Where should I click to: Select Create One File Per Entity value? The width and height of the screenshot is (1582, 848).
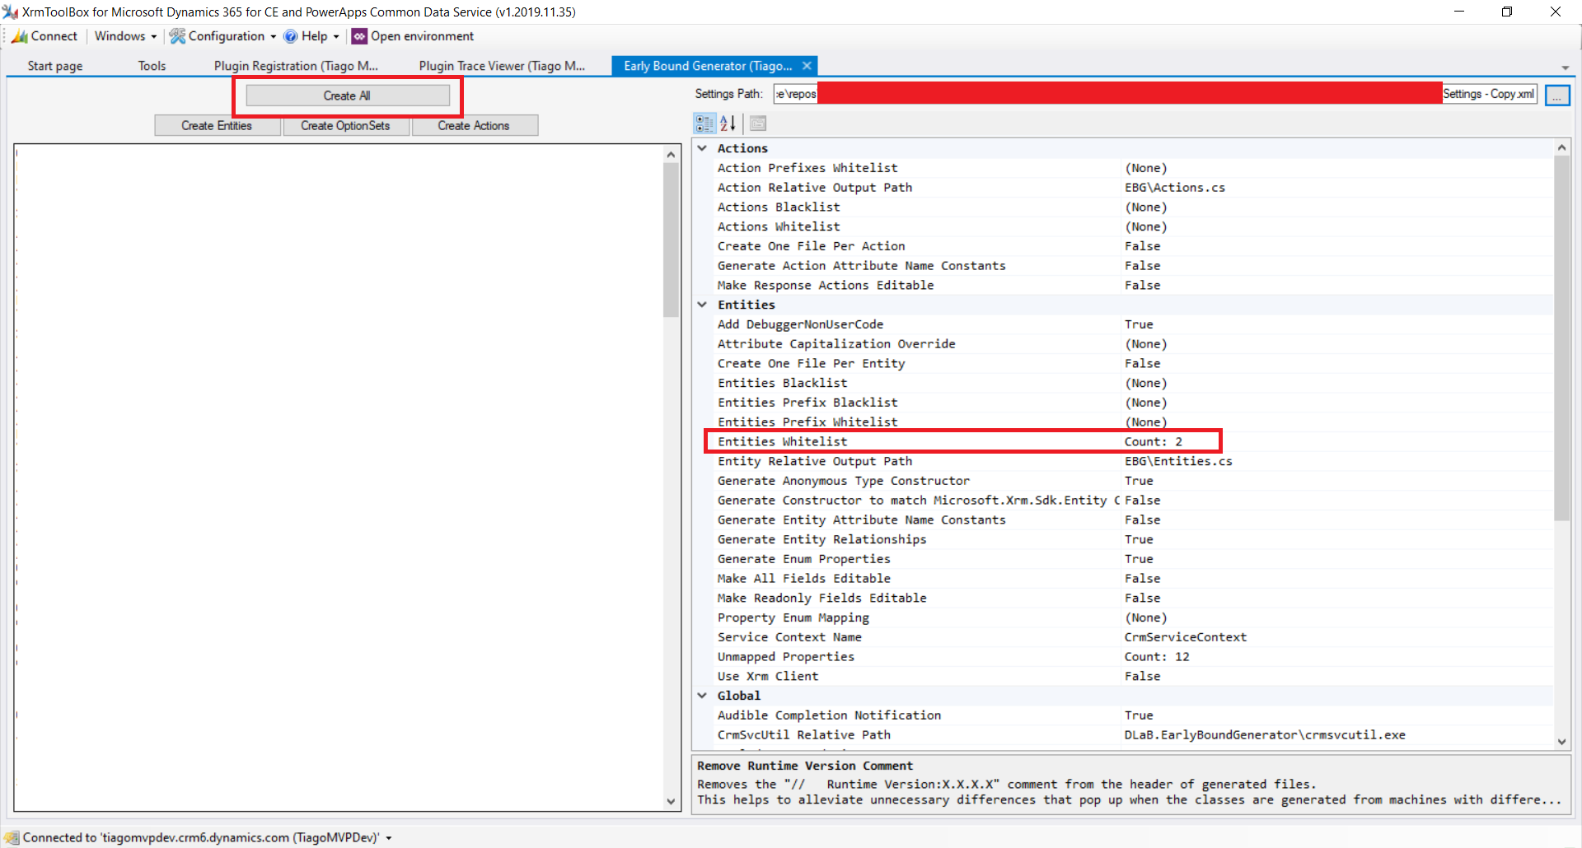point(1142,363)
